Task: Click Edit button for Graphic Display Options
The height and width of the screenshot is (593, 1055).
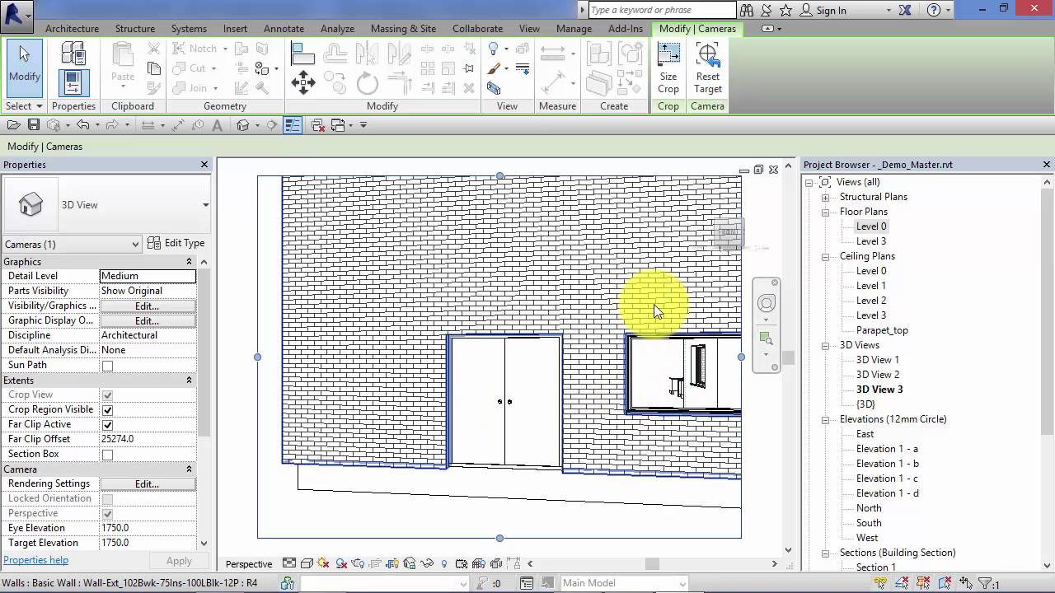Action: [147, 321]
